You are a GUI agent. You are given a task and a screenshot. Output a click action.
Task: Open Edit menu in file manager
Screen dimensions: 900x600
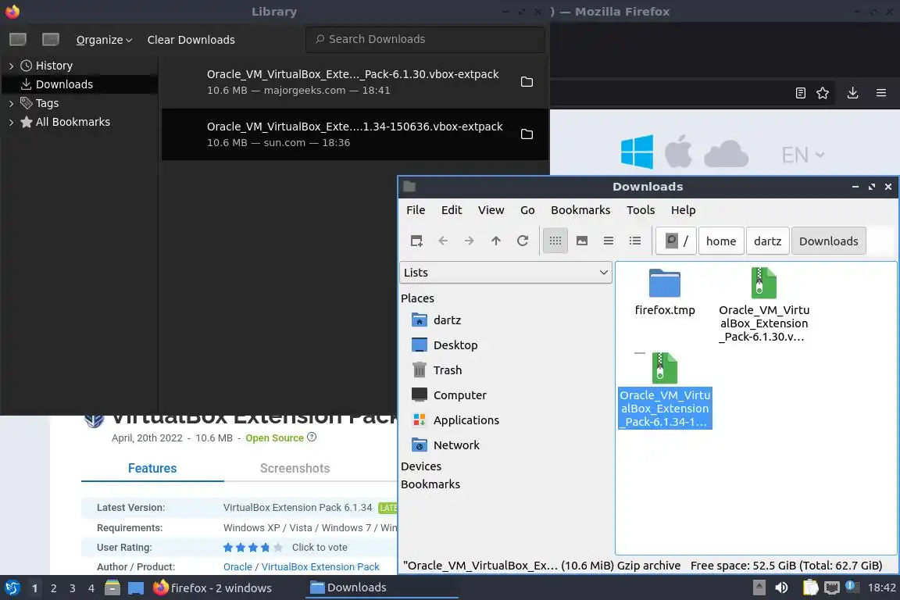coord(451,210)
